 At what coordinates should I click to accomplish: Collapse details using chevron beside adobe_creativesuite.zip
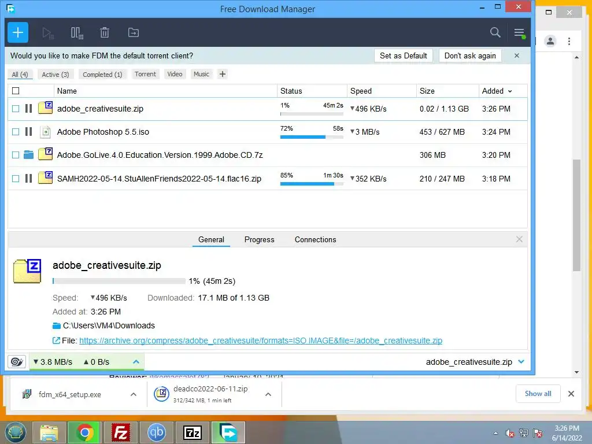coord(521,362)
